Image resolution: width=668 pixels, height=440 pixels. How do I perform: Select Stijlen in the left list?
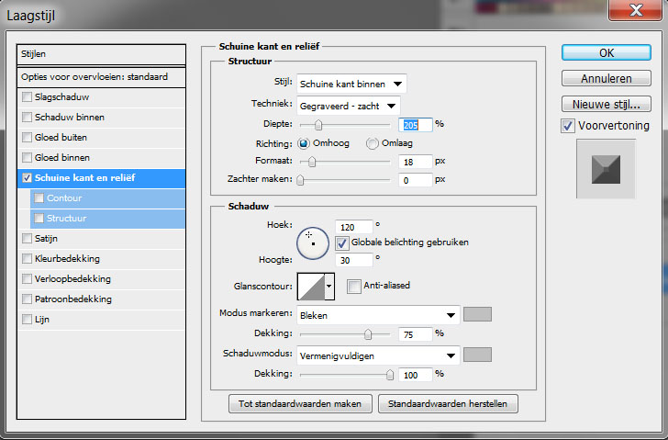click(101, 54)
